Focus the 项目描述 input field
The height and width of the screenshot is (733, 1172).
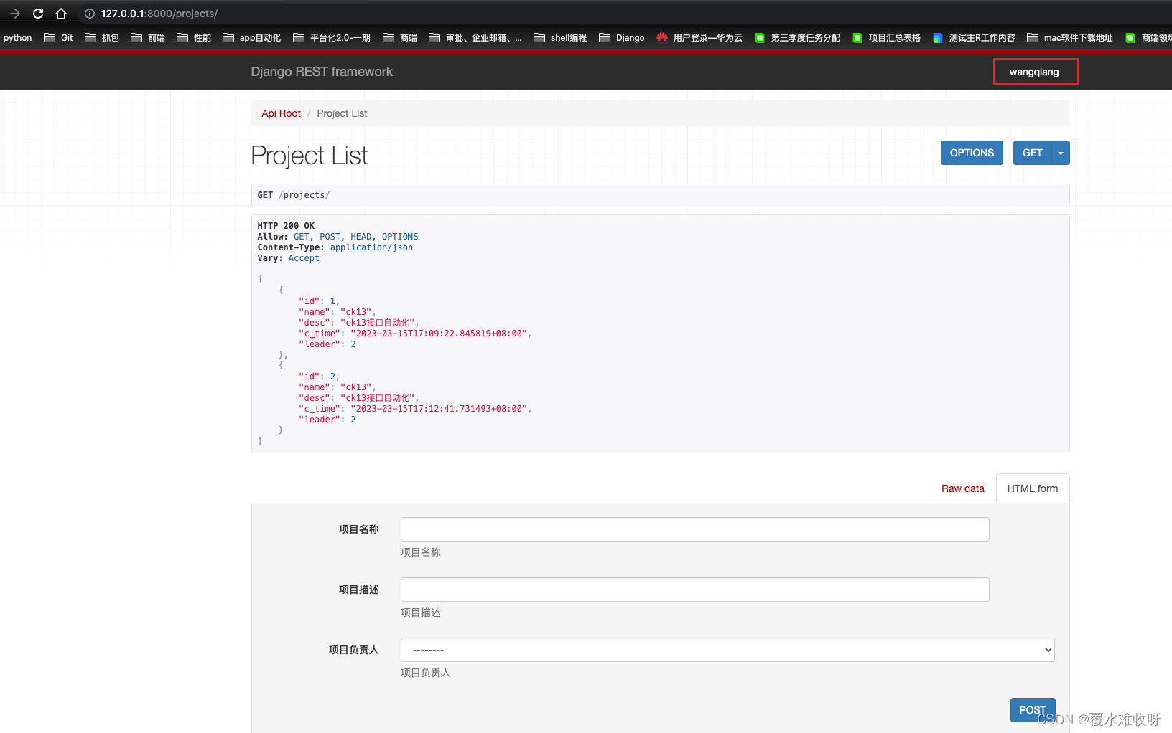694,590
